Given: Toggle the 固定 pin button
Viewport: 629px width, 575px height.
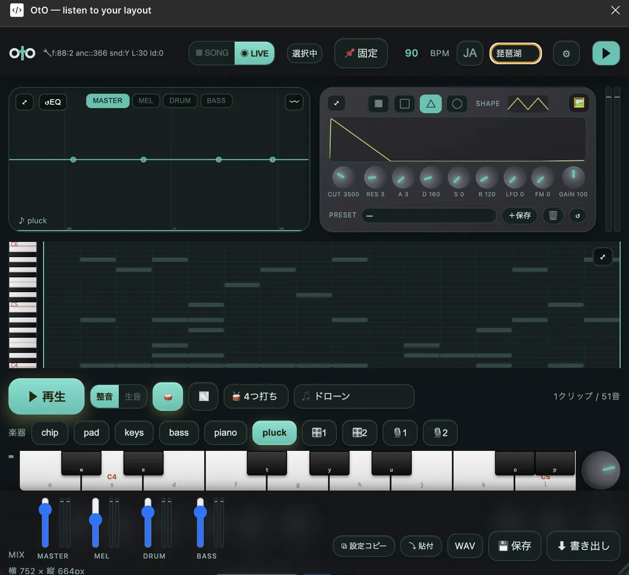Looking at the screenshot, I should click(x=361, y=53).
